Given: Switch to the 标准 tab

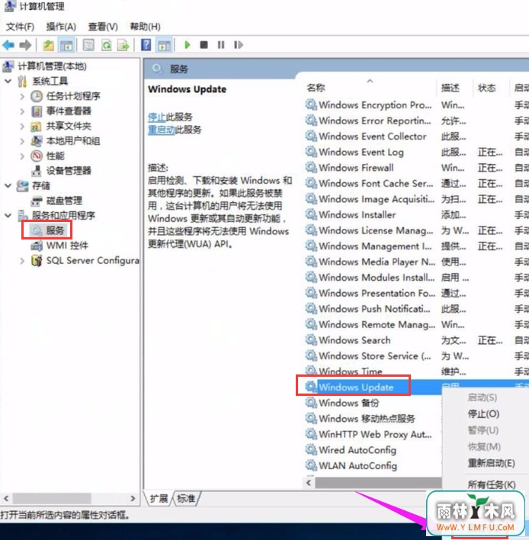Looking at the screenshot, I should coord(186,498).
